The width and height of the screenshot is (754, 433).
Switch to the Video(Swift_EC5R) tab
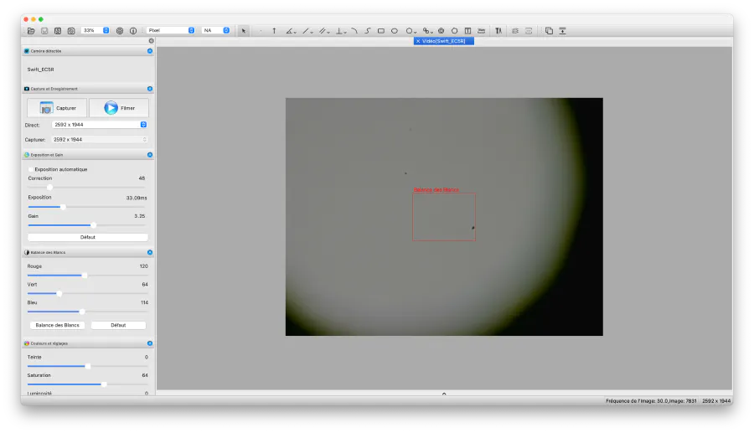[x=445, y=41]
